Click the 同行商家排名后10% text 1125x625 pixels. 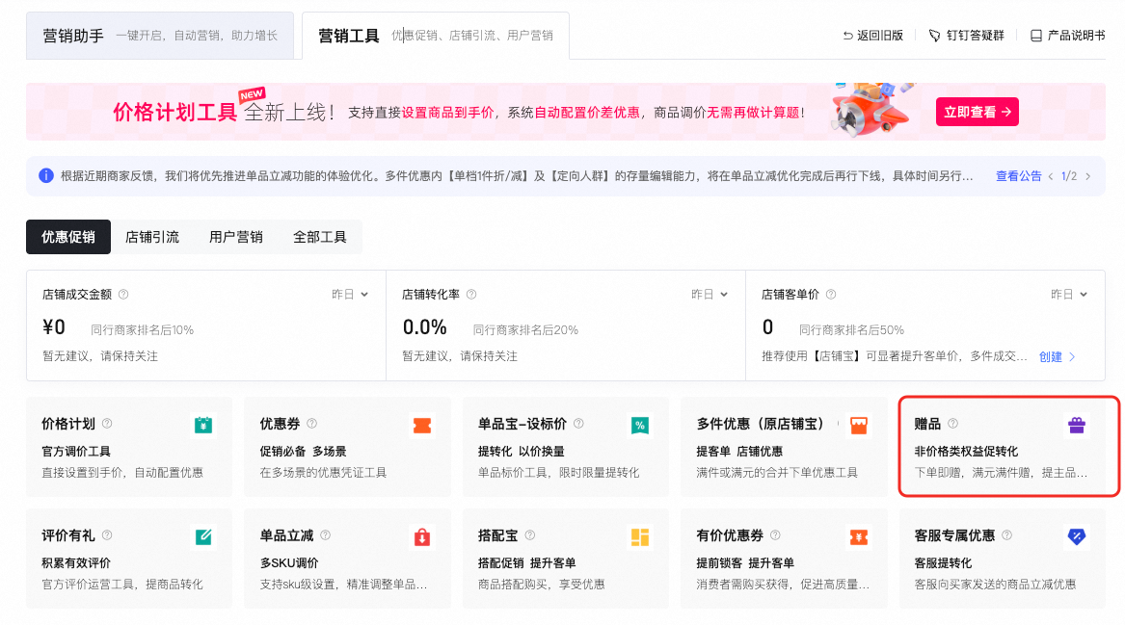[142, 329]
